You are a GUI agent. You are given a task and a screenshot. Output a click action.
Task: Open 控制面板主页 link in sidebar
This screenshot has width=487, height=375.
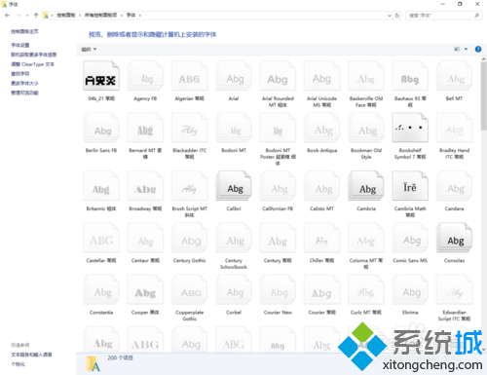click(x=24, y=31)
